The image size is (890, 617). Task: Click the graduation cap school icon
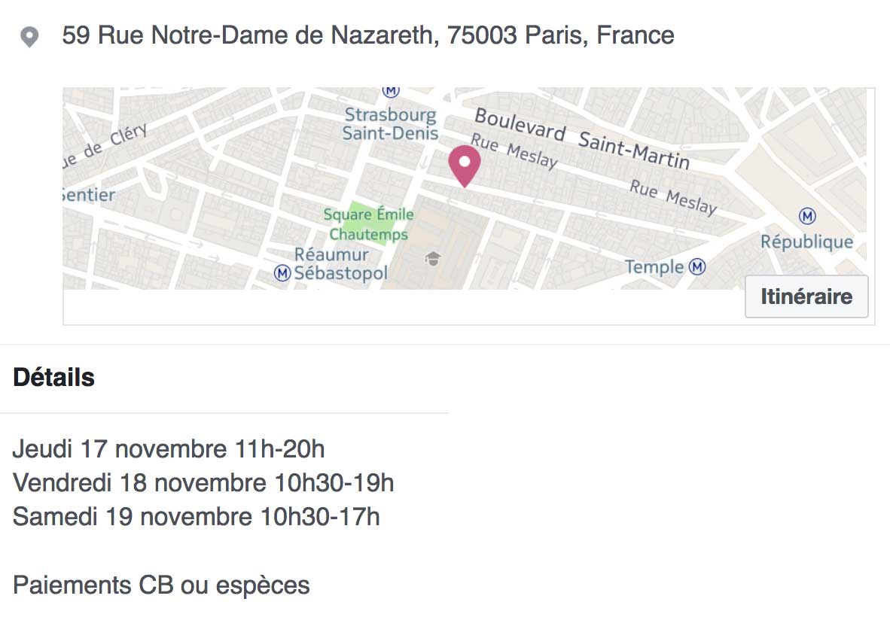[432, 259]
